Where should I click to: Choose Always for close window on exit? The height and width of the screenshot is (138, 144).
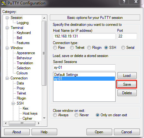point(55,115)
